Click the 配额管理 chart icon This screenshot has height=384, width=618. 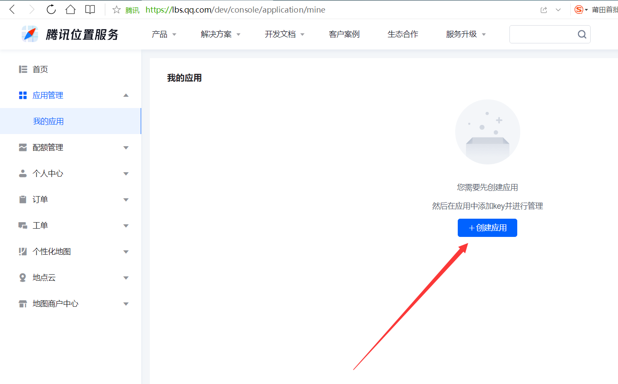[23, 147]
